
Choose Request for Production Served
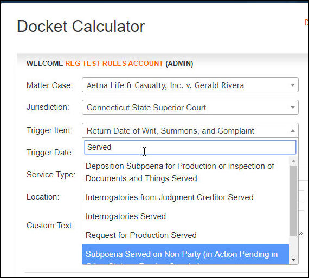[x=185, y=235]
